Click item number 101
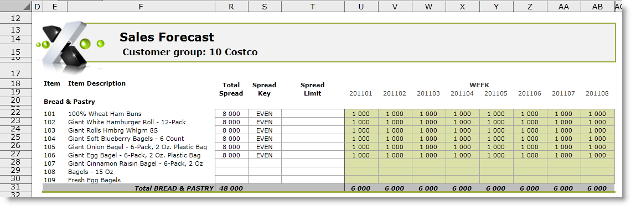Image resolution: width=631 pixels, height=206 pixels. (x=49, y=114)
